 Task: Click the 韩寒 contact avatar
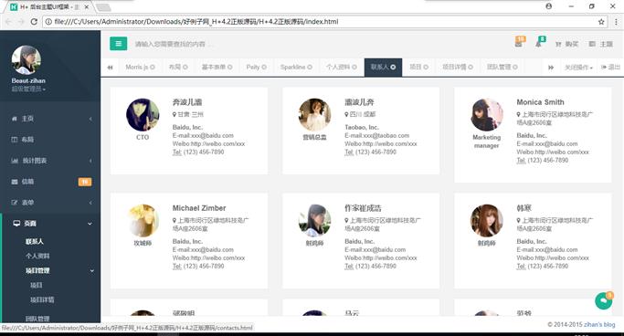[487, 221]
